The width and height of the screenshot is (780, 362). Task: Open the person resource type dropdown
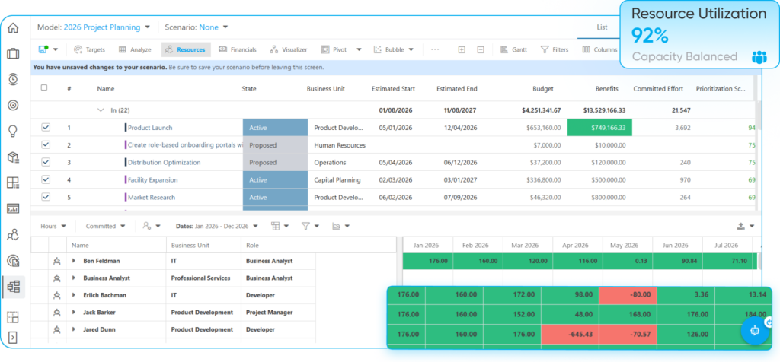point(152,226)
